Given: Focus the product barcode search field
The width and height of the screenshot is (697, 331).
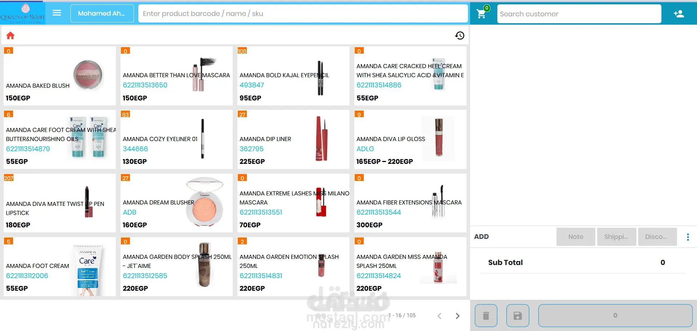Looking at the screenshot, I should point(303,13).
